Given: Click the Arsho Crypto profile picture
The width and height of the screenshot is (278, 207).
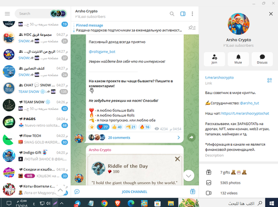Looking at the screenshot, I should (239, 24).
